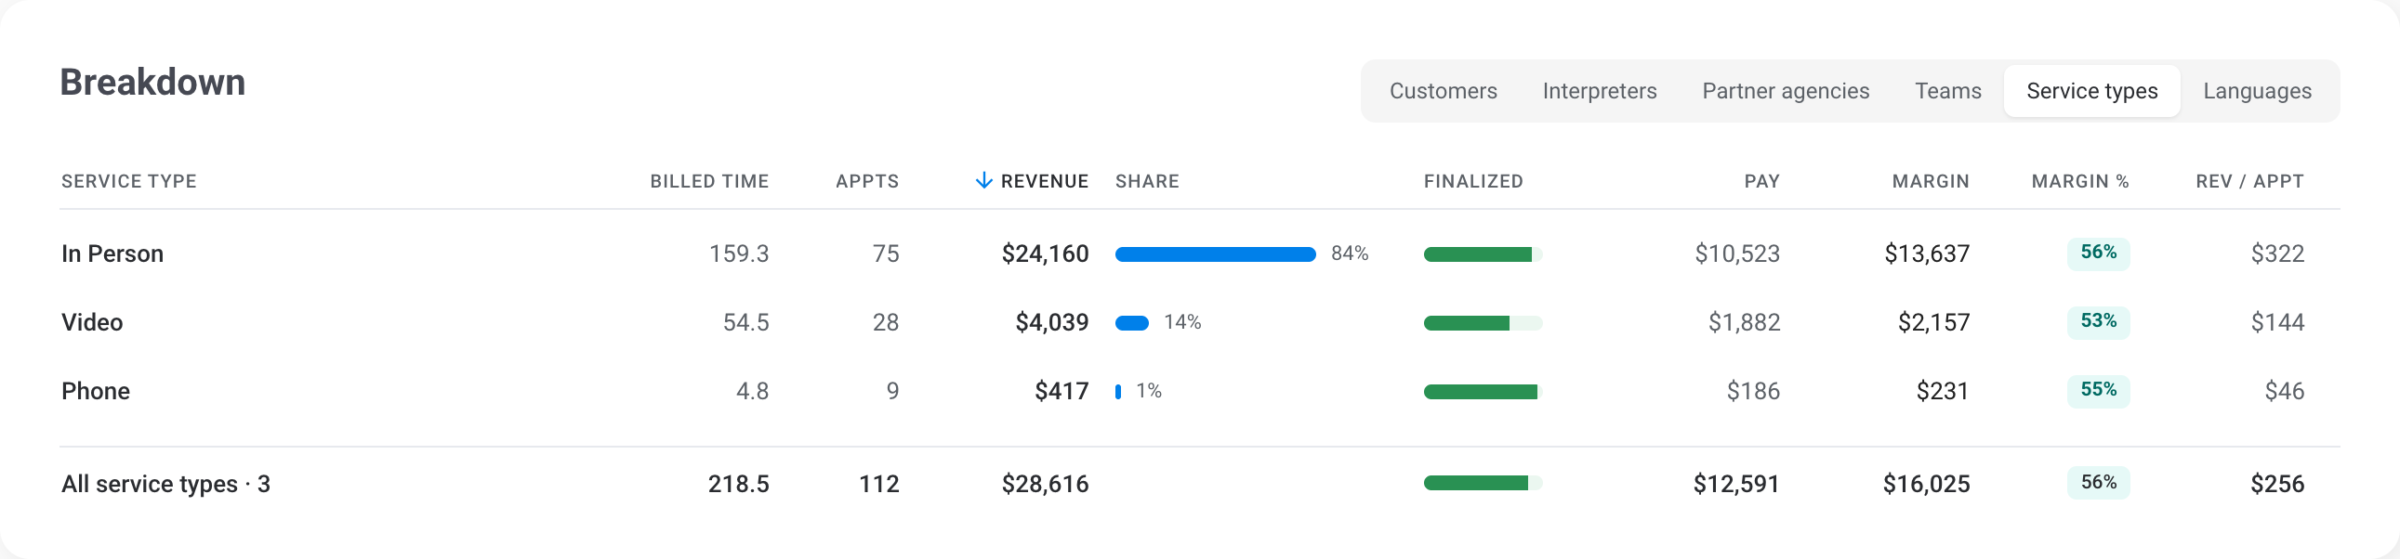This screenshot has width=2400, height=559.
Task: Click the 56% margin badge in totals row
Action: click(2098, 483)
